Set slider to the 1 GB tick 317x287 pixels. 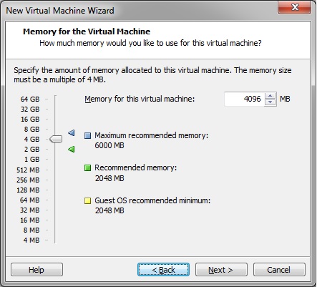(56, 159)
